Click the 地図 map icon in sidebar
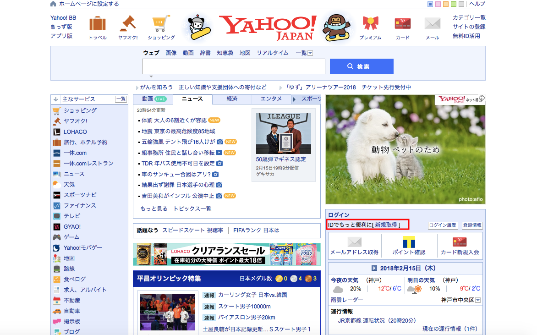The image size is (537, 335). (x=57, y=258)
